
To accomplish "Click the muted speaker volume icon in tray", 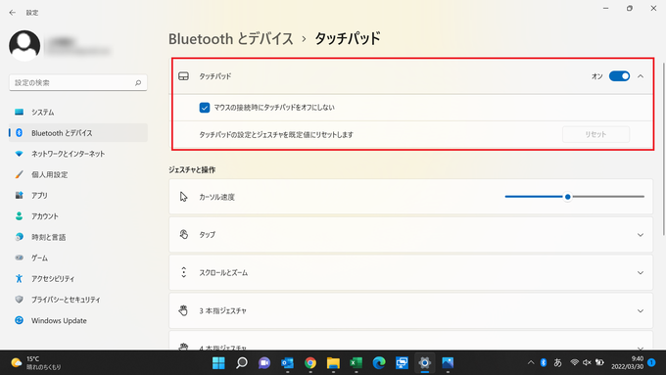I will (587, 362).
